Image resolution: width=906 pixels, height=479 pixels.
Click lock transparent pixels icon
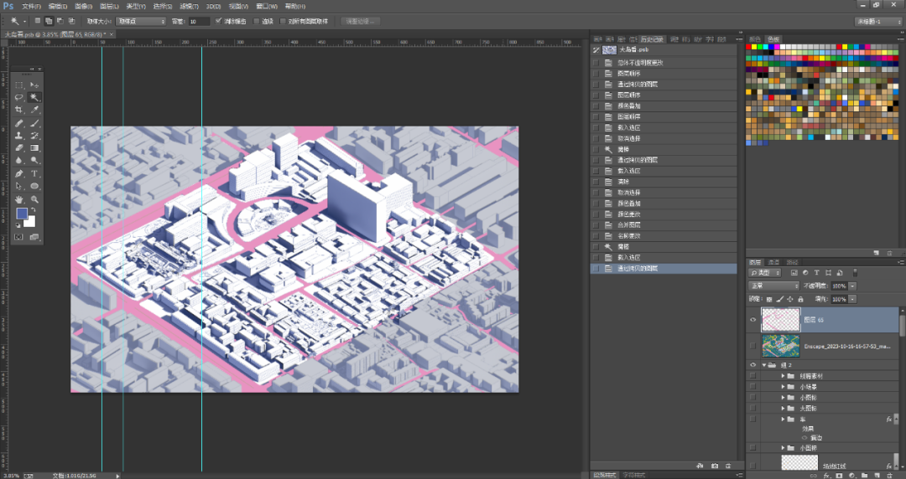click(769, 299)
